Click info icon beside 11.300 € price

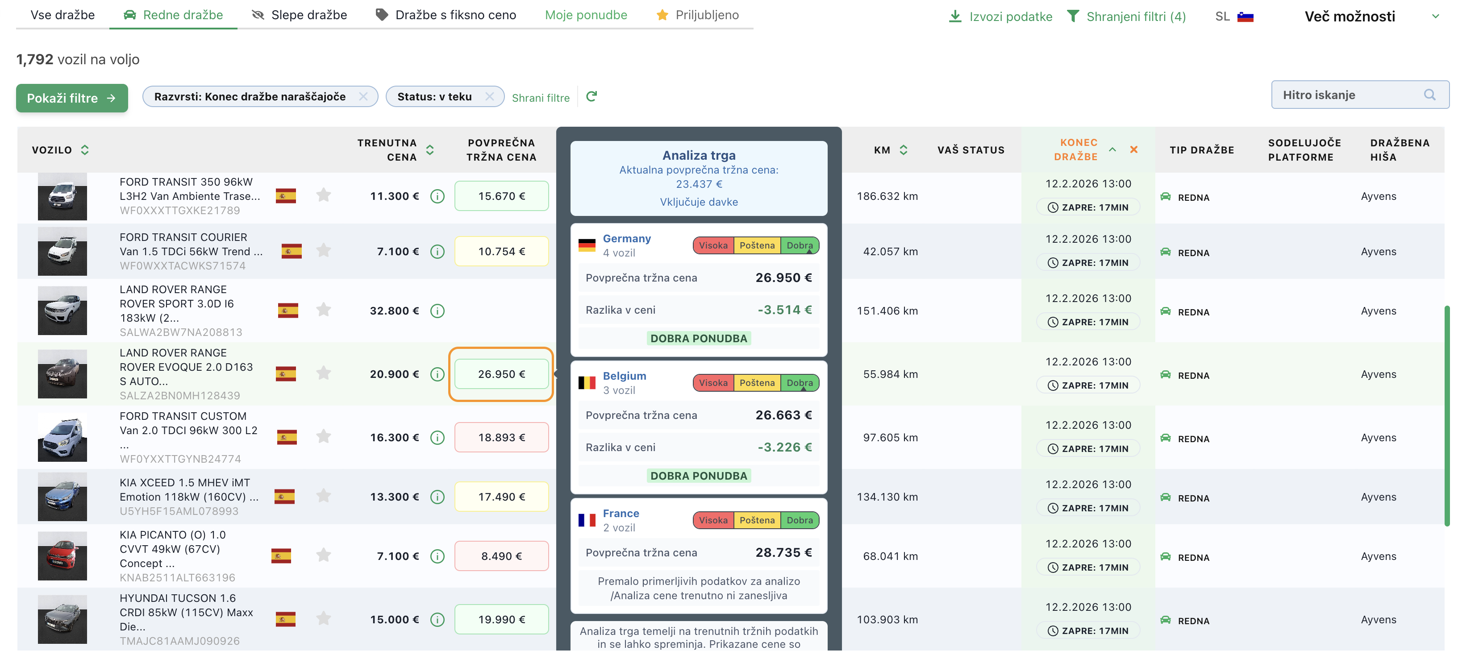pyautogui.click(x=437, y=196)
